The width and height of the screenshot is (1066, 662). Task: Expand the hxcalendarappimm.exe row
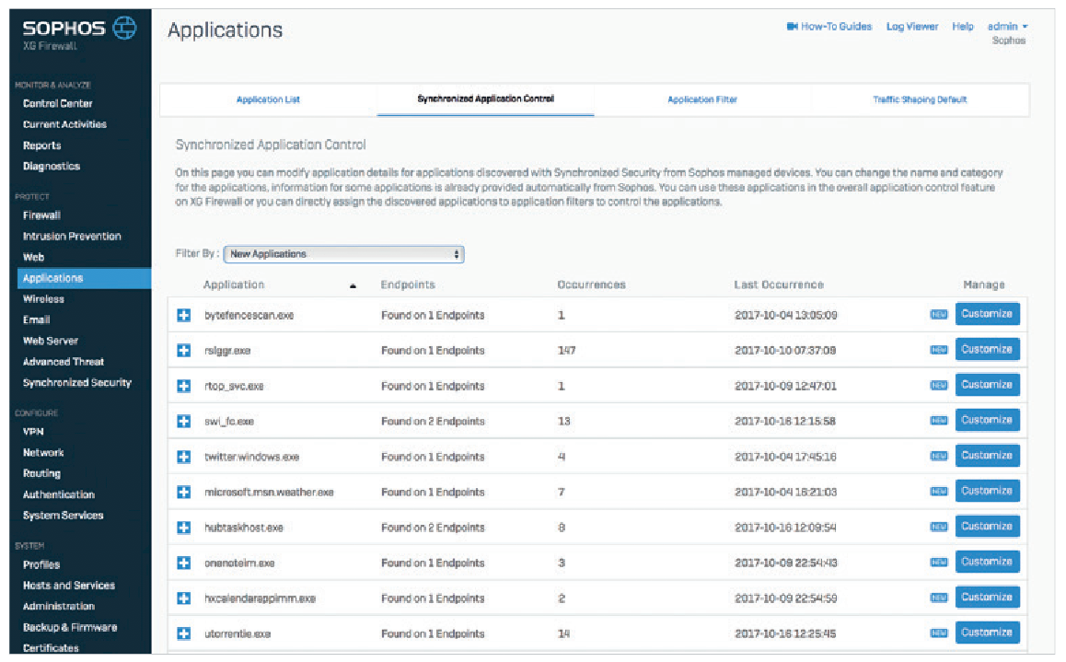[183, 598]
